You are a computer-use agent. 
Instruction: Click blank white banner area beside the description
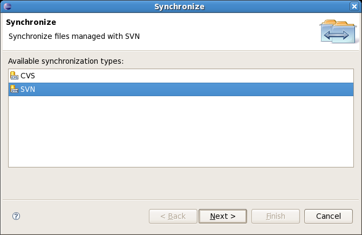point(227,32)
